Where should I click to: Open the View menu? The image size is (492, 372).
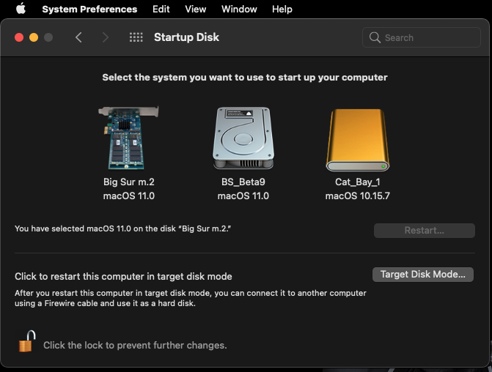pos(196,10)
